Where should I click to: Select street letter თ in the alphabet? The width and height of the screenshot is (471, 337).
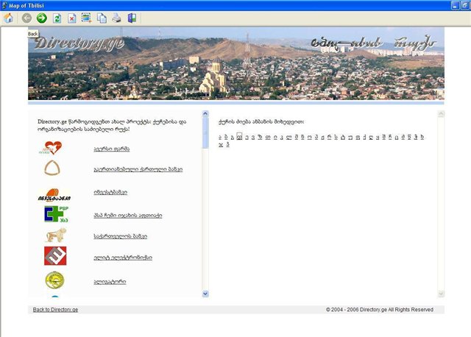[x=268, y=138]
